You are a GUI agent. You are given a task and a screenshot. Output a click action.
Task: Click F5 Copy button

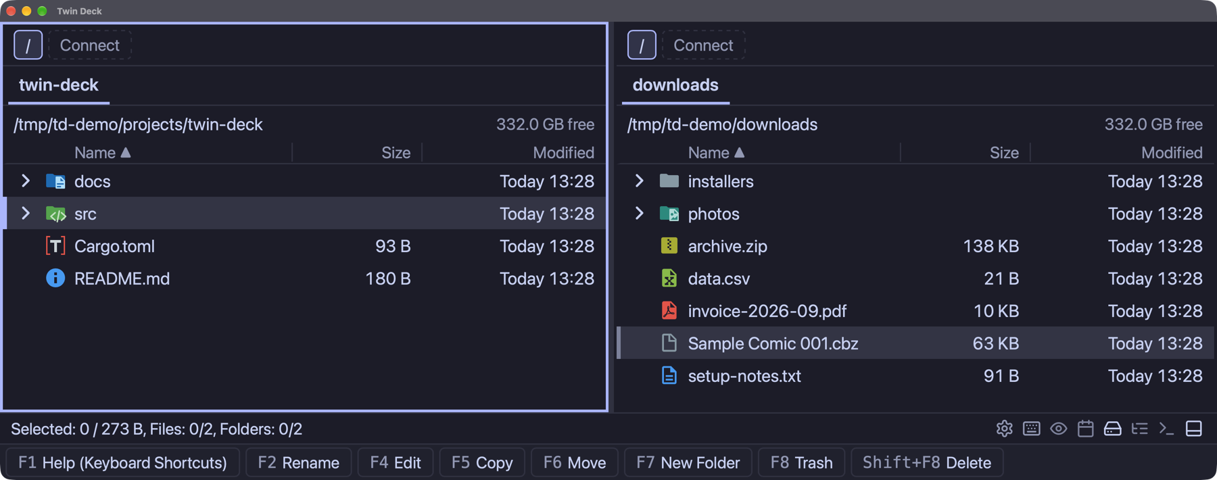click(x=482, y=462)
